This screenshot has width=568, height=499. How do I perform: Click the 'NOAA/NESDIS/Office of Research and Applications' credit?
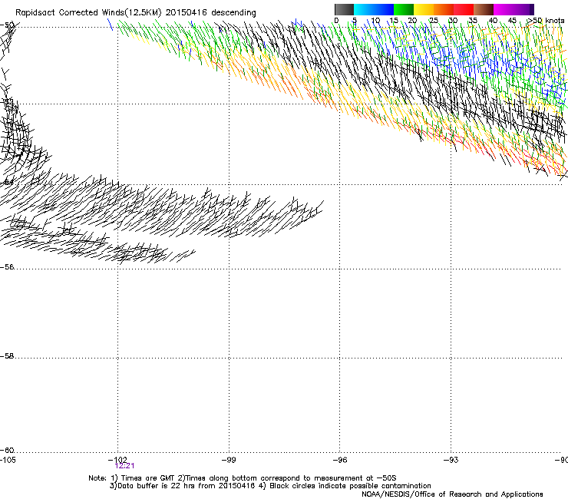pos(452,494)
